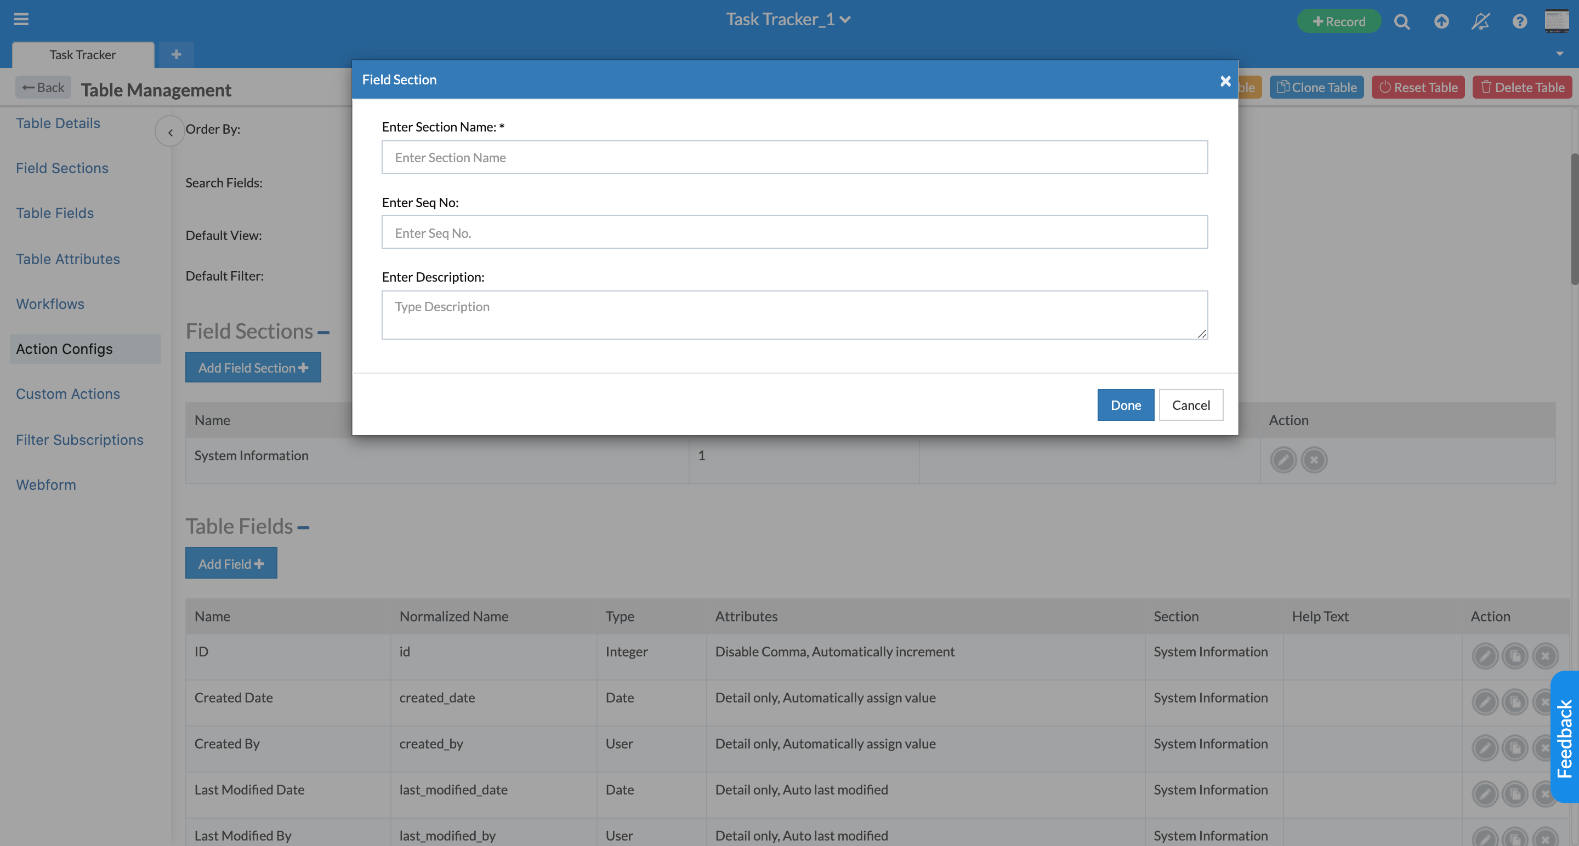Screen dimensions: 1579x846
Task: Expand the header caret below avatar
Action: coord(1560,54)
